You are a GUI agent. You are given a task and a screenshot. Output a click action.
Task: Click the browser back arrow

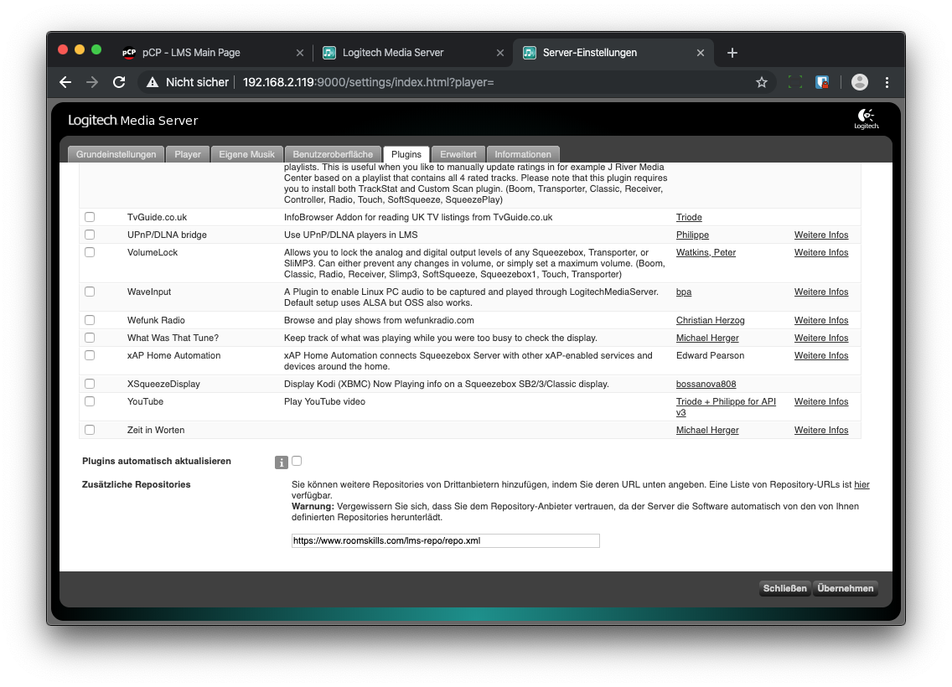click(65, 83)
